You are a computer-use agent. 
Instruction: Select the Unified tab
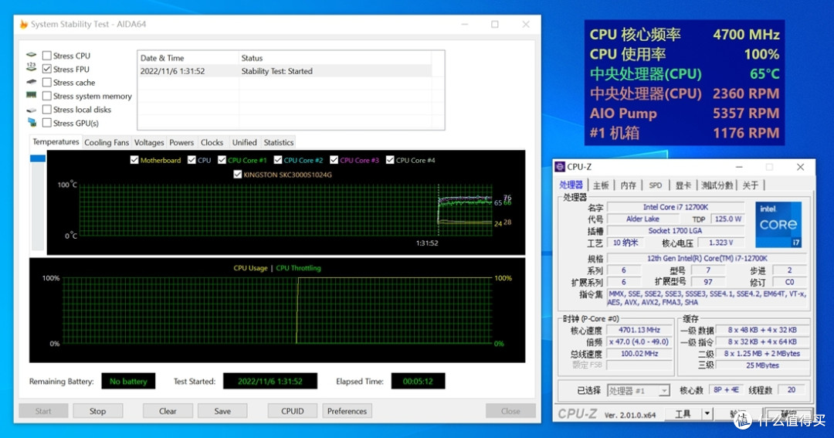(x=244, y=143)
